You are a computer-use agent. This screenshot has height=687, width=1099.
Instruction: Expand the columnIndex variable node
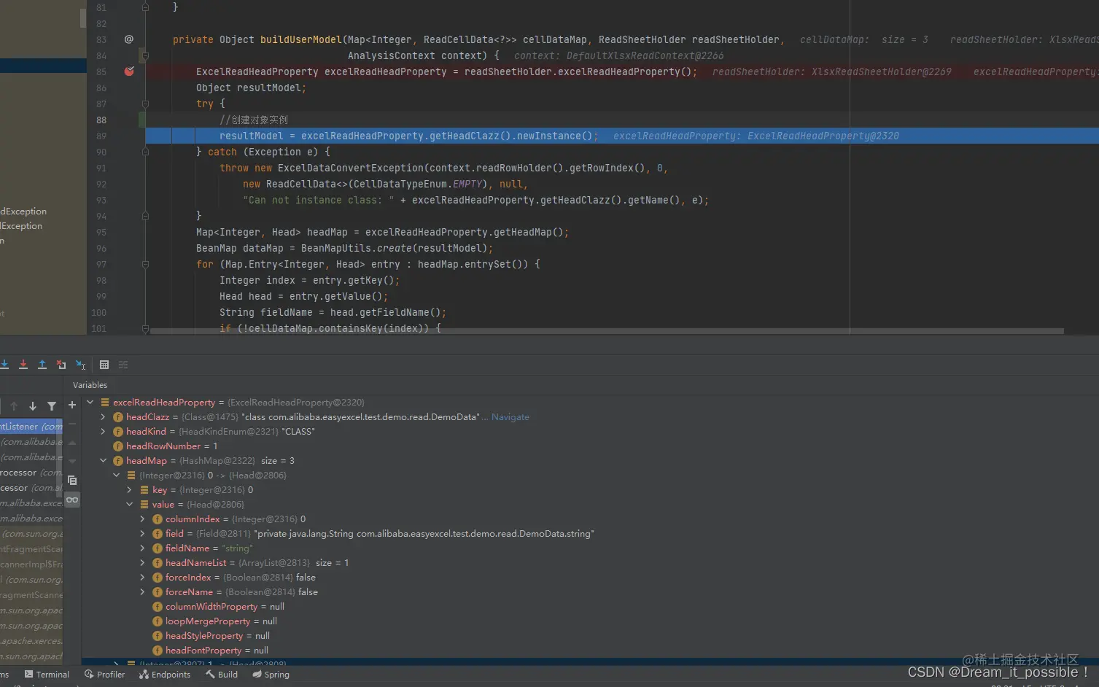(x=143, y=519)
